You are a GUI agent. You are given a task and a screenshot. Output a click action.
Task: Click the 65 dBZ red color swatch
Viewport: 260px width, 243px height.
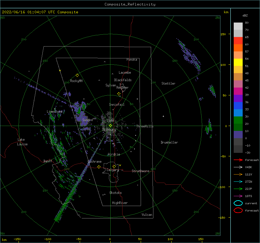pos(238,41)
